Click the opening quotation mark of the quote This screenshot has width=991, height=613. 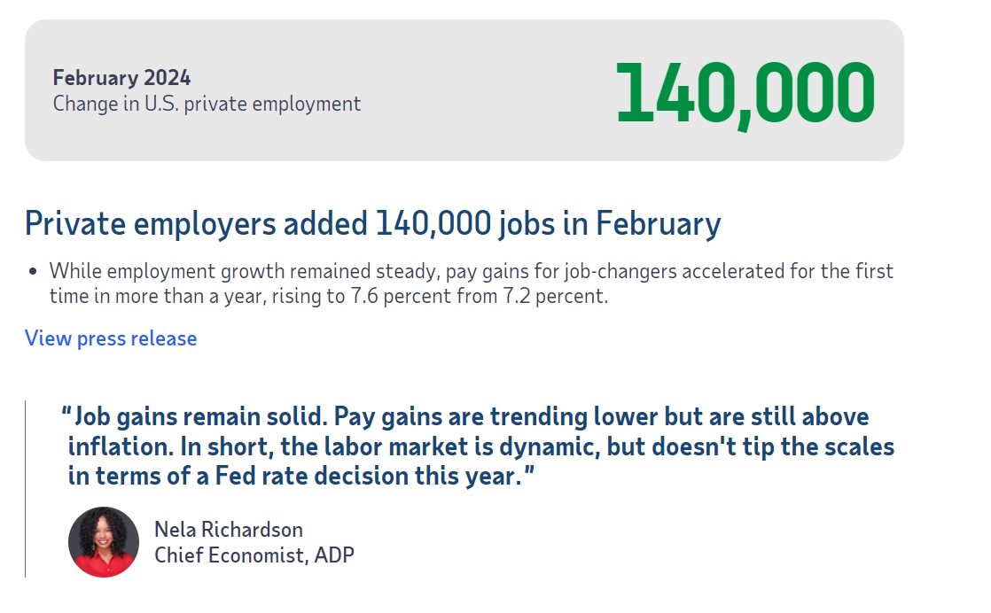pyautogui.click(x=66, y=415)
